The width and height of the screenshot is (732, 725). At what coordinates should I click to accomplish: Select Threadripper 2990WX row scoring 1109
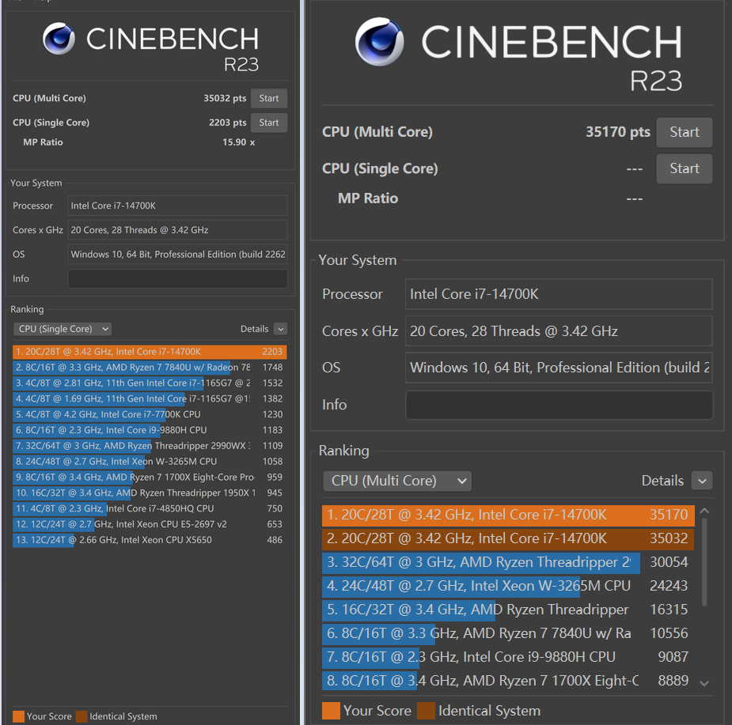pyautogui.click(x=150, y=446)
